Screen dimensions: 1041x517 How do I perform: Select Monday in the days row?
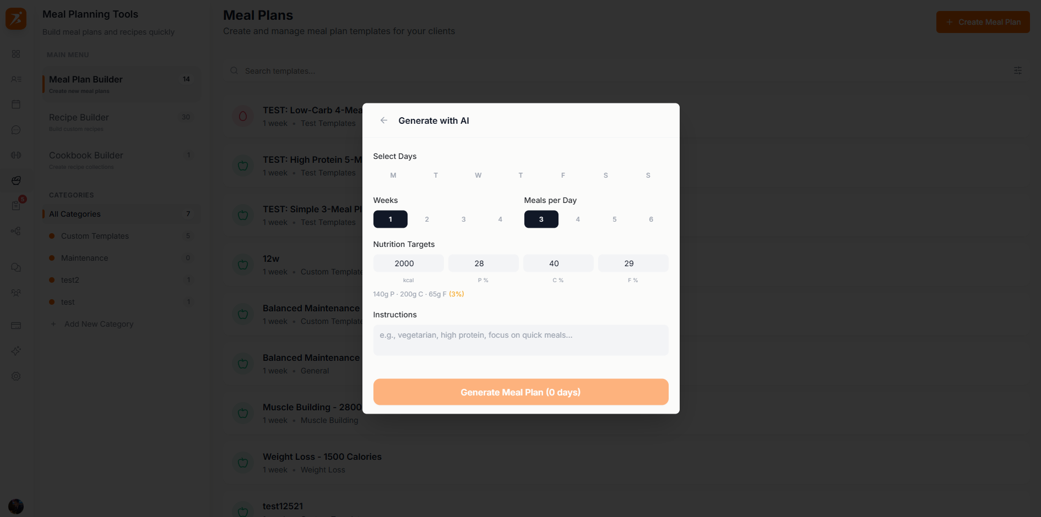click(x=393, y=175)
